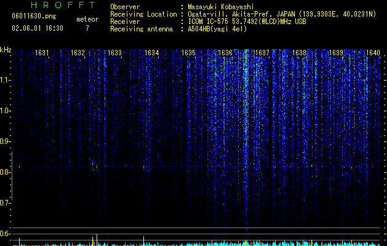387x246 pixels.
Task: Click the 1640 time marker
Action: click(373, 53)
